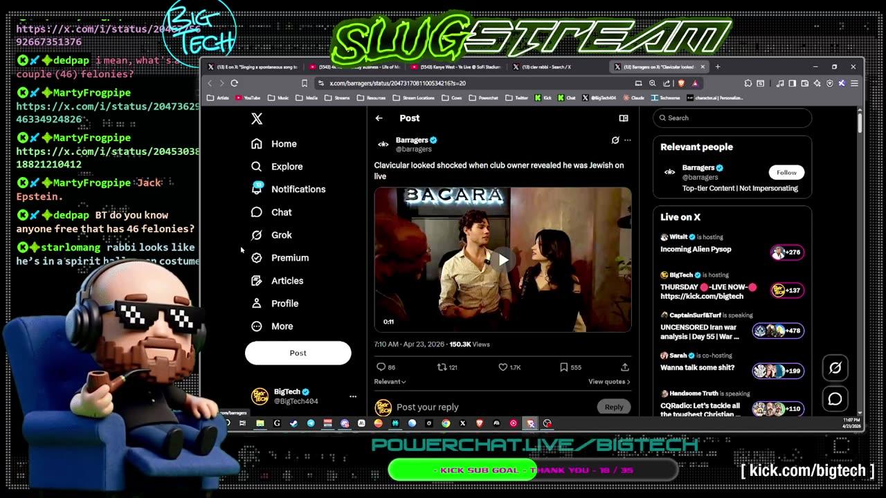Screen dimensions: 886x498
Task: Click the X logo icon
Action: (x=257, y=118)
